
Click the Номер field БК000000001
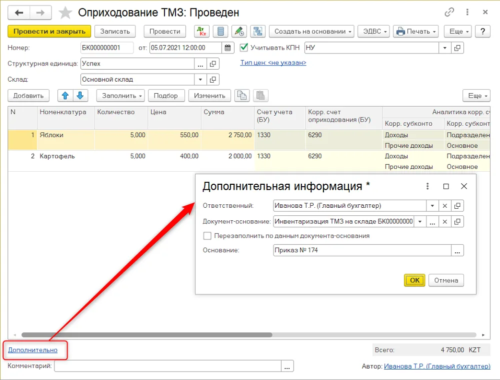107,48
